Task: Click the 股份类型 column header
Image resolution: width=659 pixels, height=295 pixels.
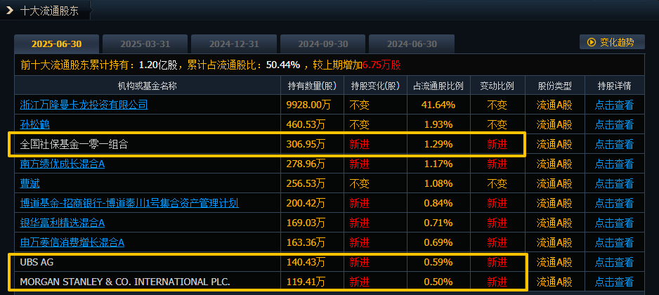Action: 555,86
